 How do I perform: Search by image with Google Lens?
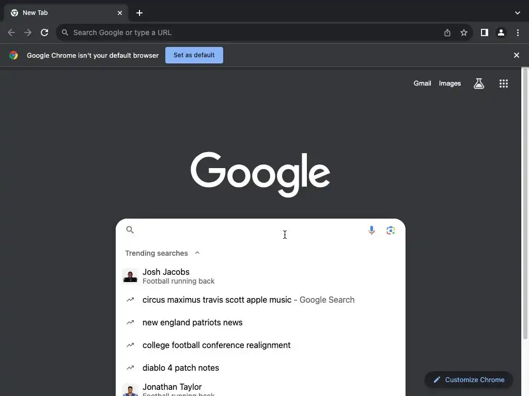click(391, 230)
